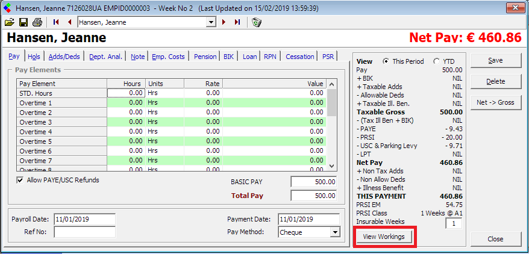The width and height of the screenshot is (529, 254).
Task: Click the printer icon in toolbar
Action: pyautogui.click(x=37, y=22)
